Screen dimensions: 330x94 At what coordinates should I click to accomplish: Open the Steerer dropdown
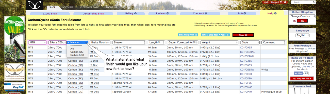[x=129, y=42]
